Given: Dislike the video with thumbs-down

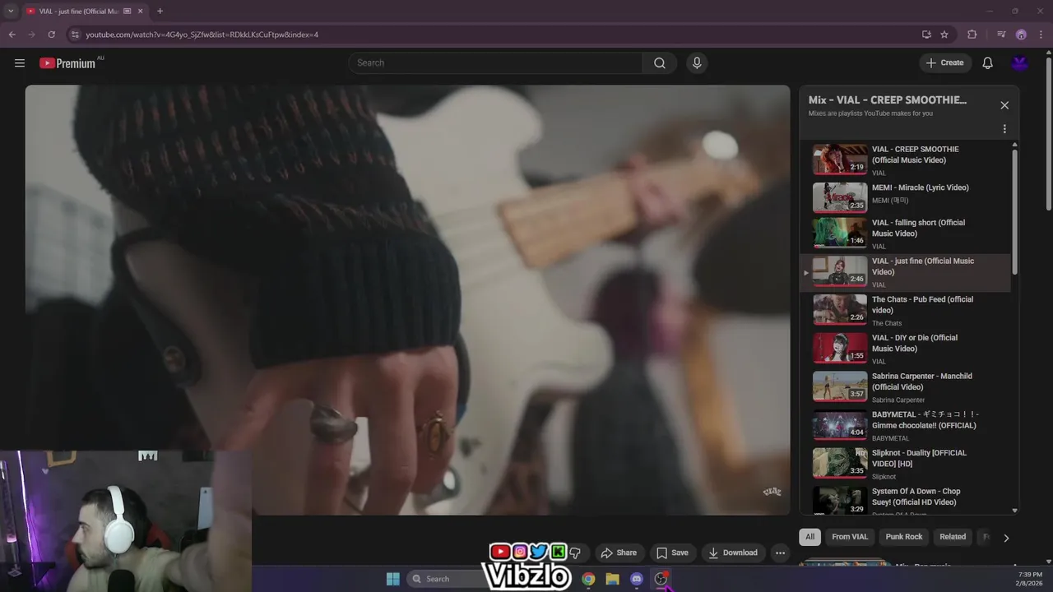Looking at the screenshot, I should pyautogui.click(x=575, y=553).
